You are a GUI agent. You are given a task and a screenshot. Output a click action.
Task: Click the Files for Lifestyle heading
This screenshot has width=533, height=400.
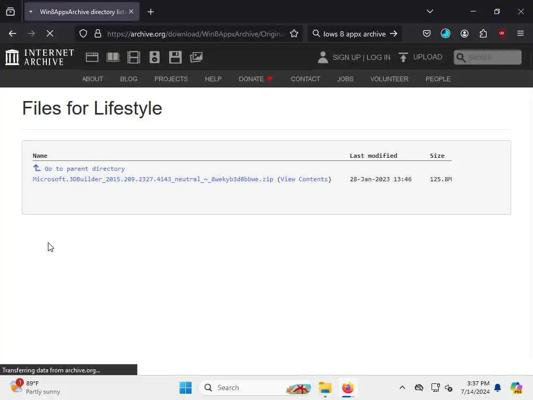point(92,108)
